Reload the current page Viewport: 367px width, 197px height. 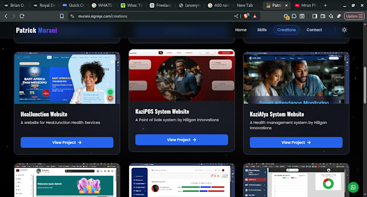pyautogui.click(x=22, y=16)
